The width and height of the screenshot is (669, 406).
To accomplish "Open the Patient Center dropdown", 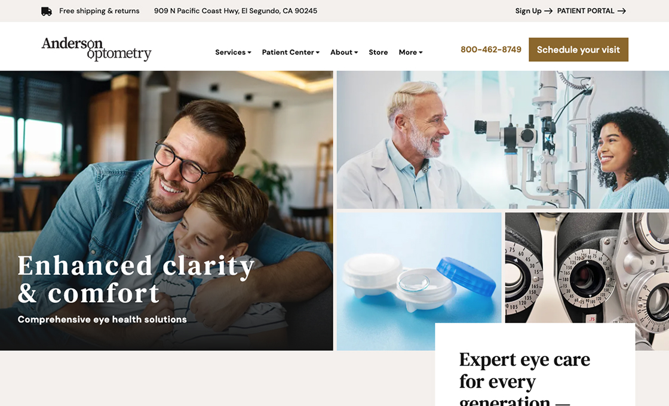I will click(290, 52).
